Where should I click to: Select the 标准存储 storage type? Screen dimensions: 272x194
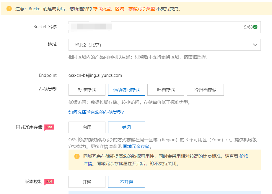click(87, 90)
